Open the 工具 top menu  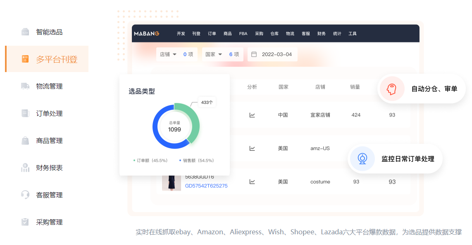tap(353, 34)
